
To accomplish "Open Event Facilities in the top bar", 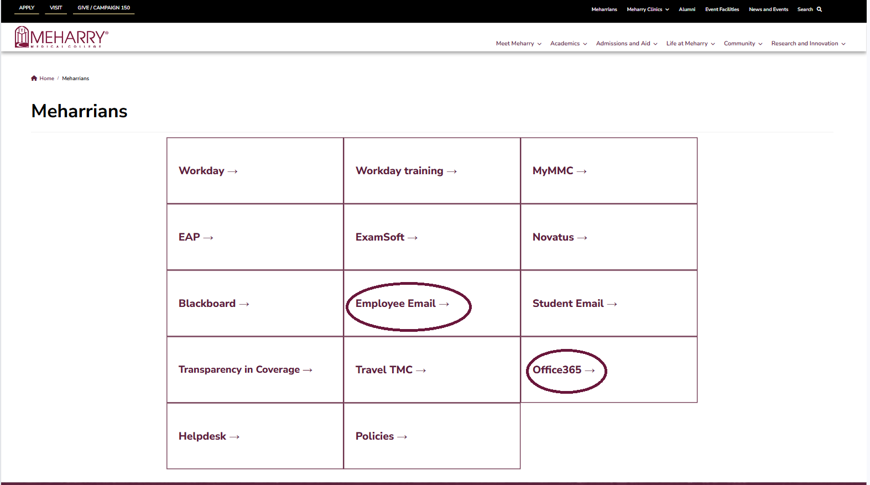I will [722, 9].
